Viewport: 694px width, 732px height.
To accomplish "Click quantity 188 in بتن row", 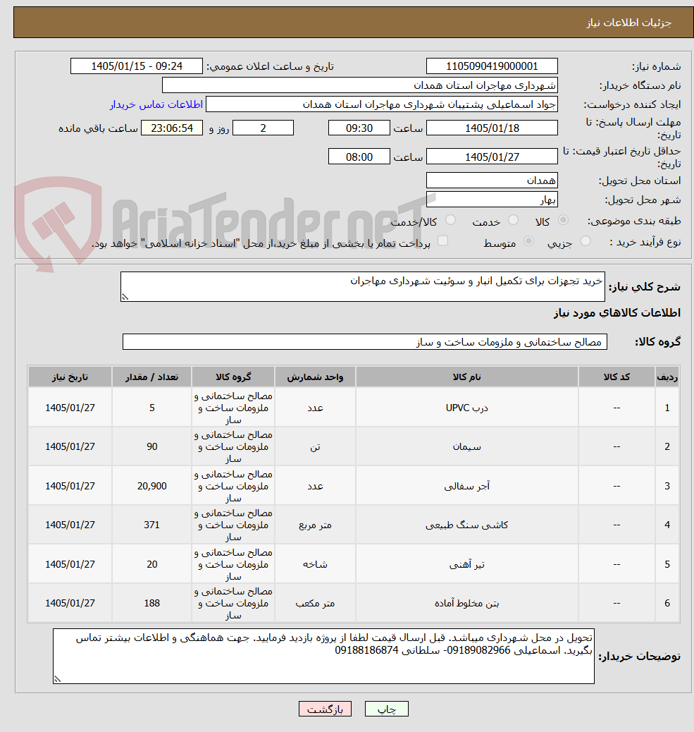I will point(151,603).
